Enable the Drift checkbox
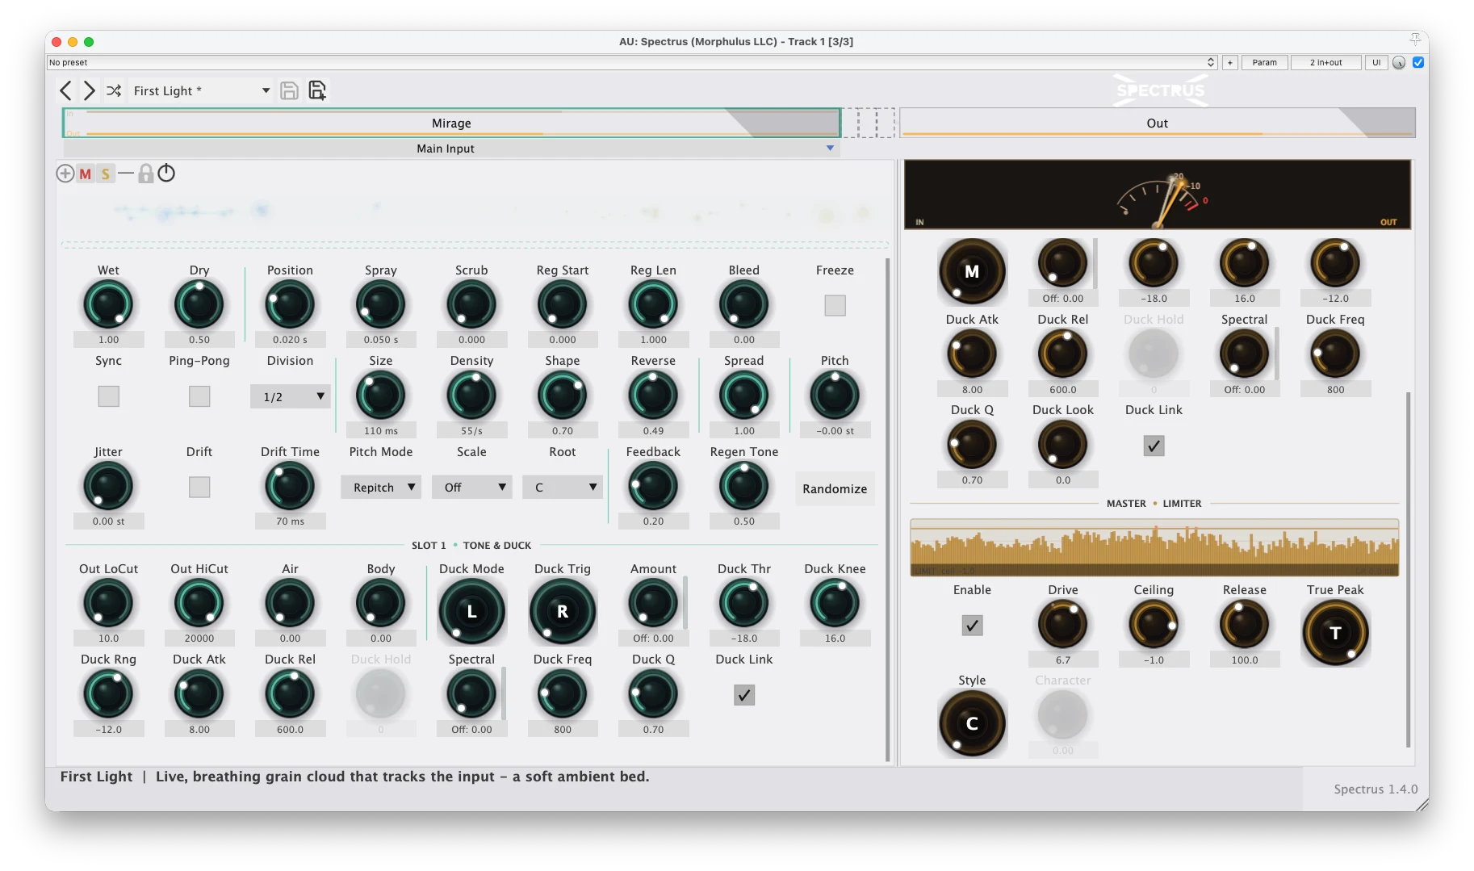Screen dimensions: 1474x871 (199, 487)
